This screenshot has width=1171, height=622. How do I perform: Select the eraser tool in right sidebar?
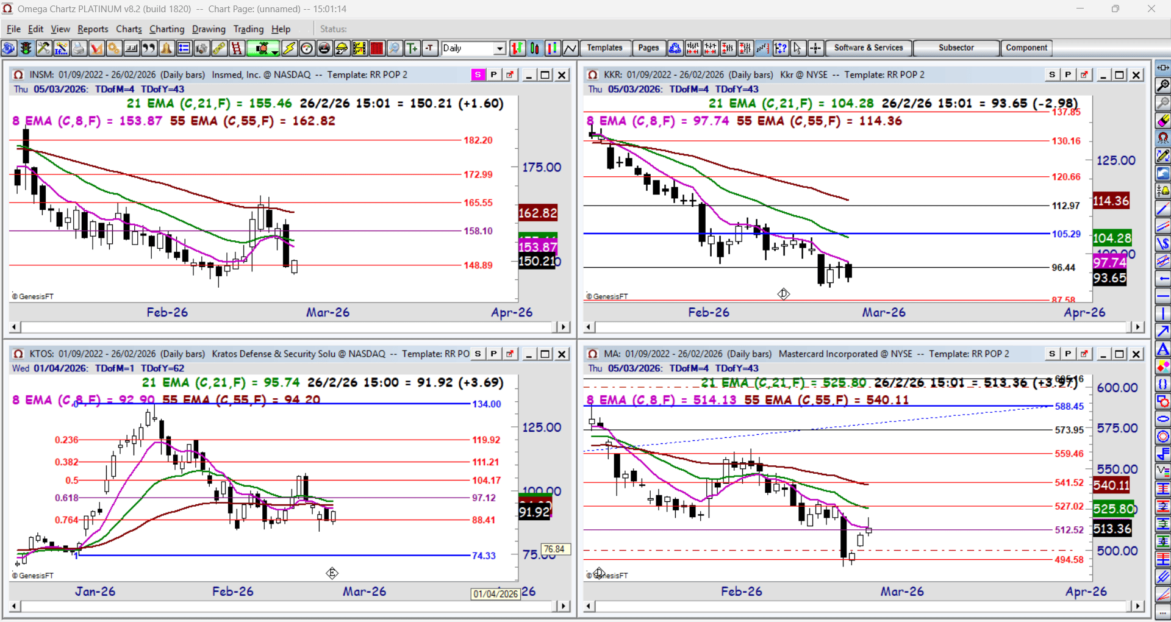pos(1163,121)
